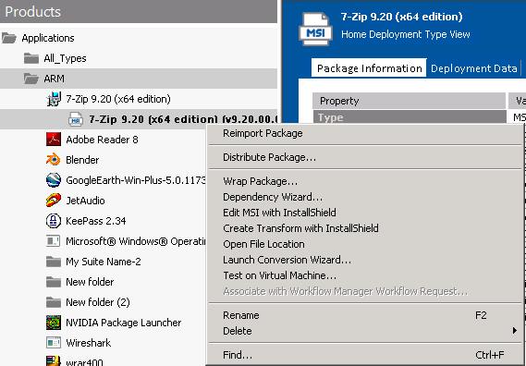
Task: Choose Open File Location
Action: click(x=264, y=244)
